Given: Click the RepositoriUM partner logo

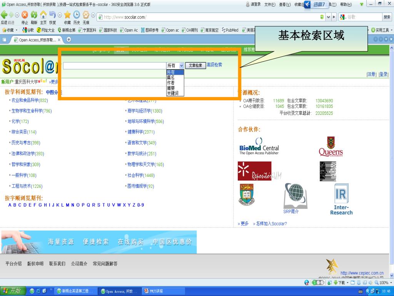Looking at the screenshot, I should pos(259,171).
